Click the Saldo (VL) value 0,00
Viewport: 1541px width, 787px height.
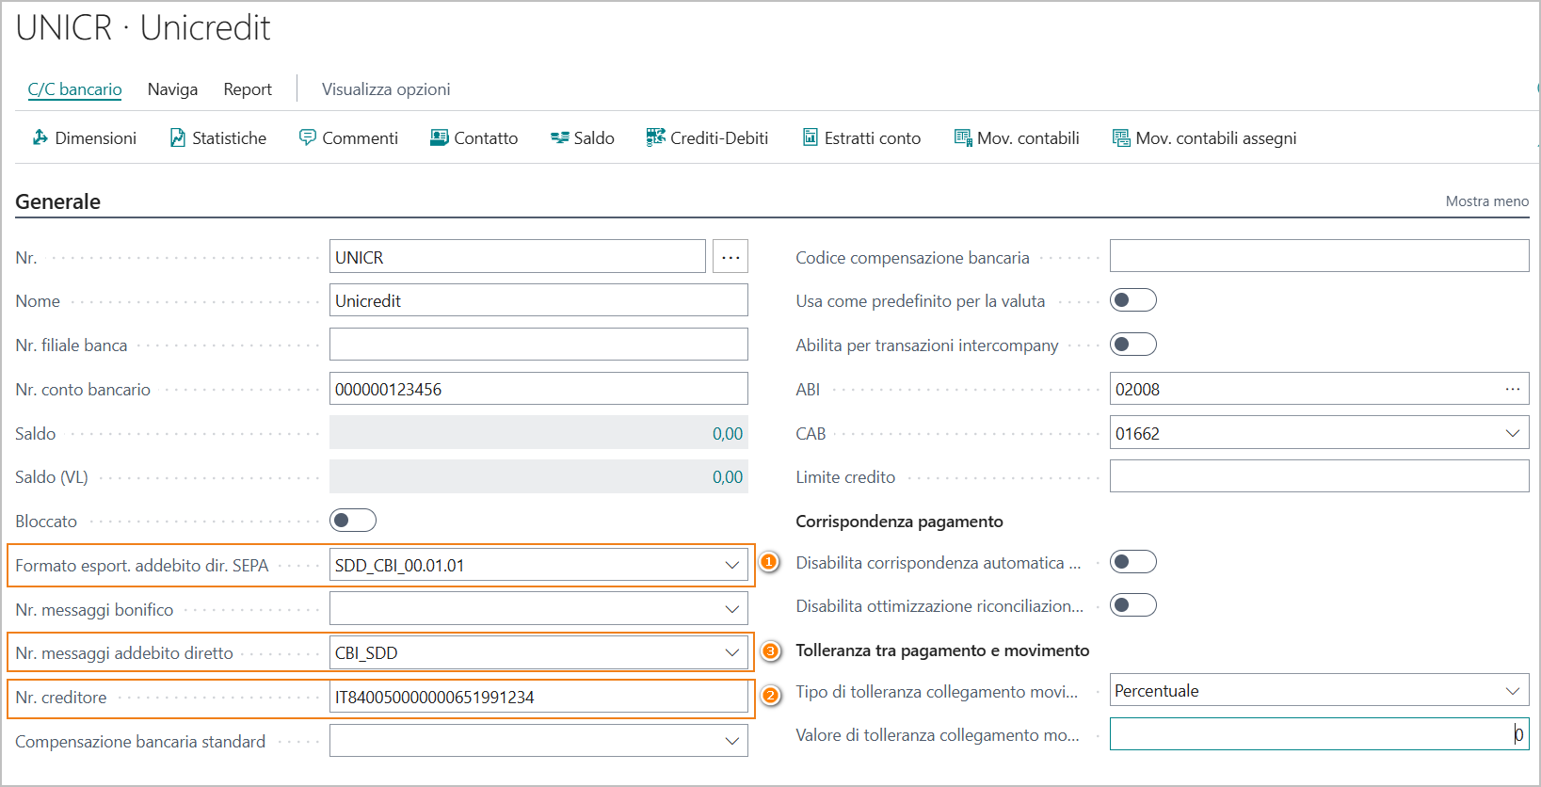[727, 477]
